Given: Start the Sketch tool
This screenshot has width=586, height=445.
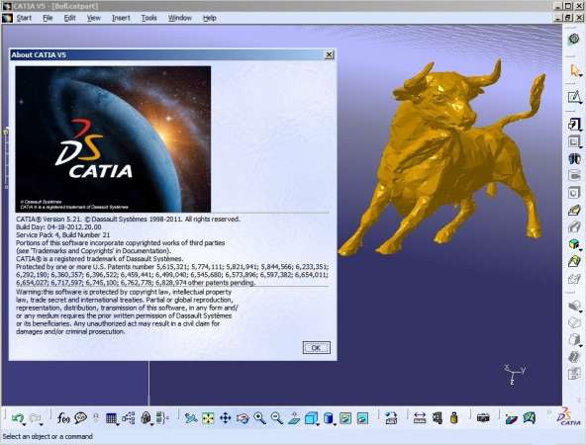Looking at the screenshot, I should (x=574, y=97).
